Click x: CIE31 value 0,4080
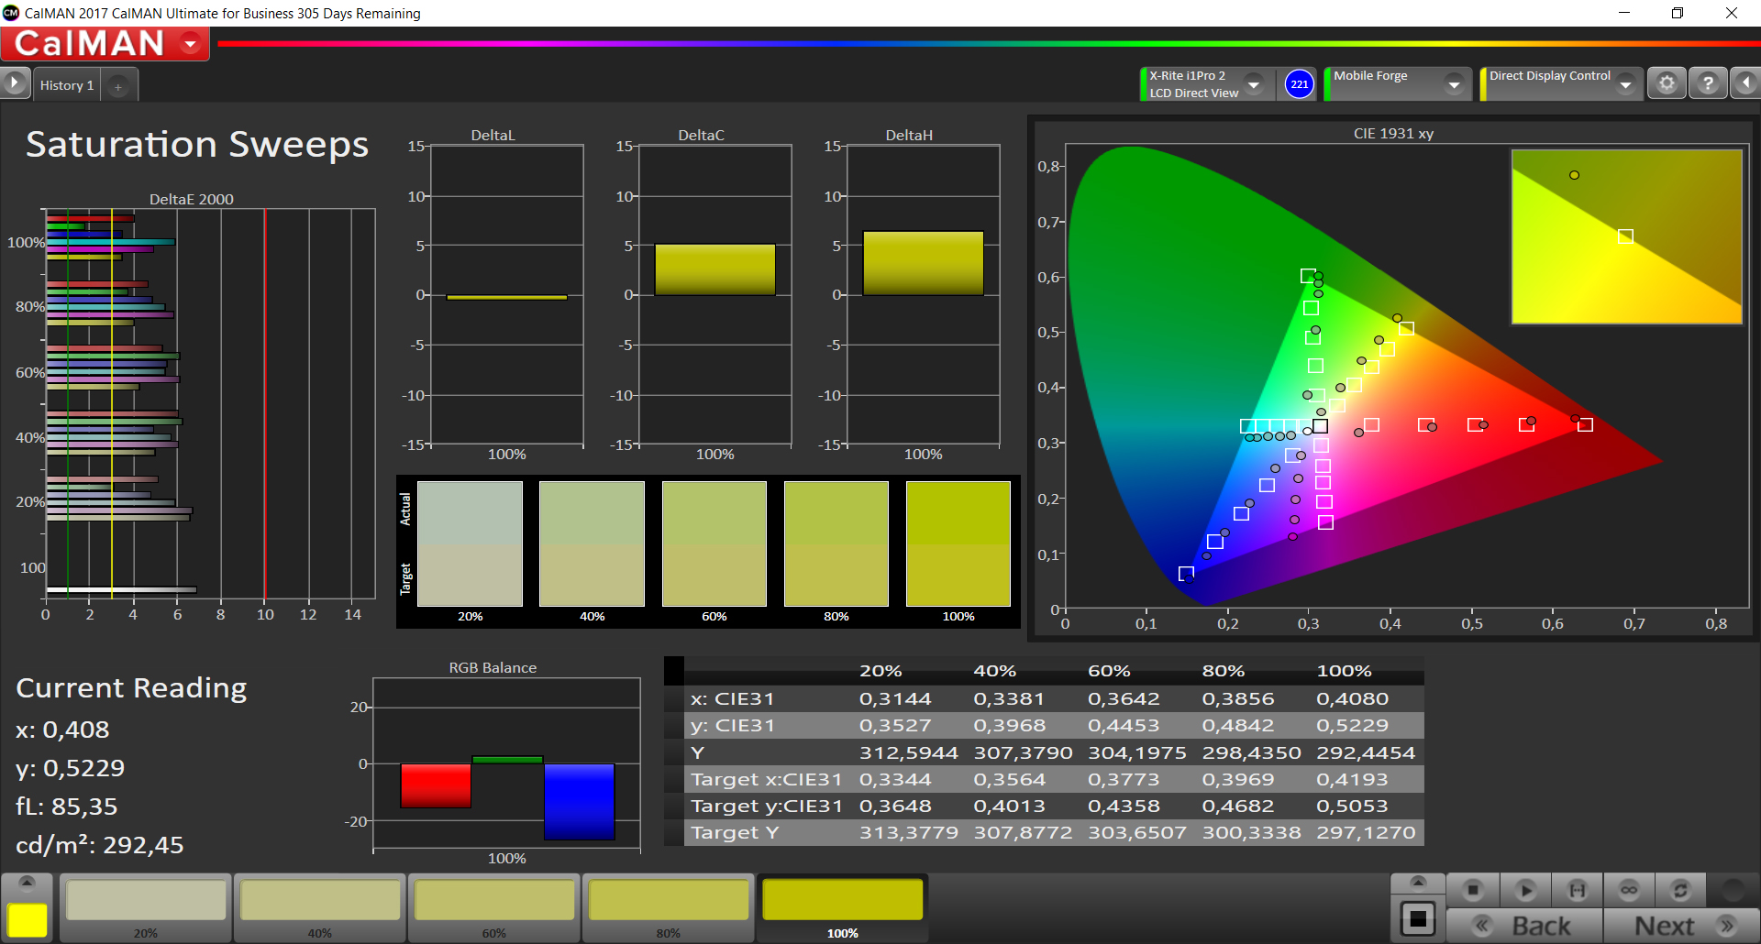This screenshot has width=1761, height=944. [1352, 698]
